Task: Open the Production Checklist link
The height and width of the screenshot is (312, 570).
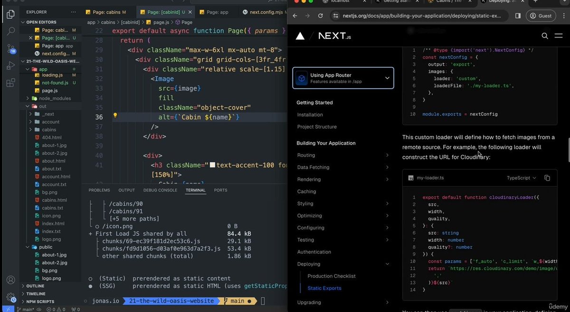Action: pyautogui.click(x=331, y=276)
